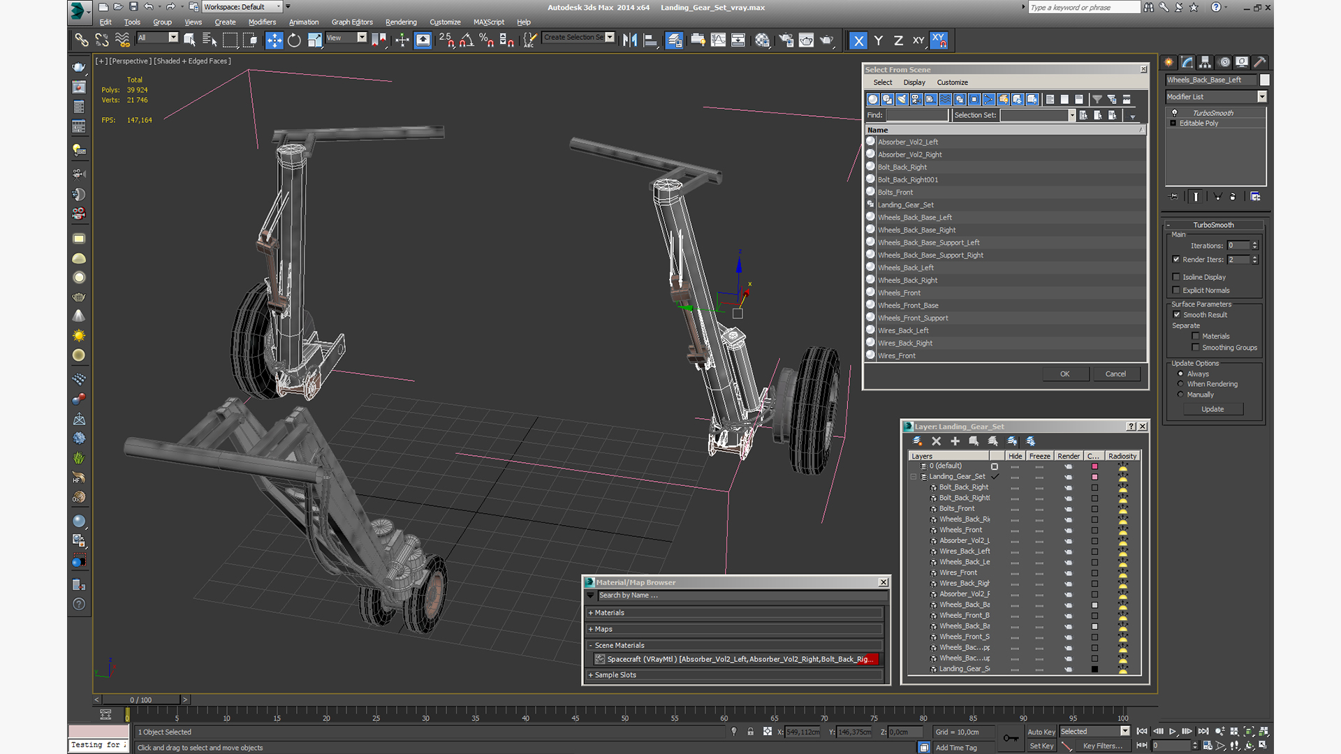This screenshot has width=1341, height=754.
Task: Click OK in Select From Scene
Action: tap(1065, 374)
